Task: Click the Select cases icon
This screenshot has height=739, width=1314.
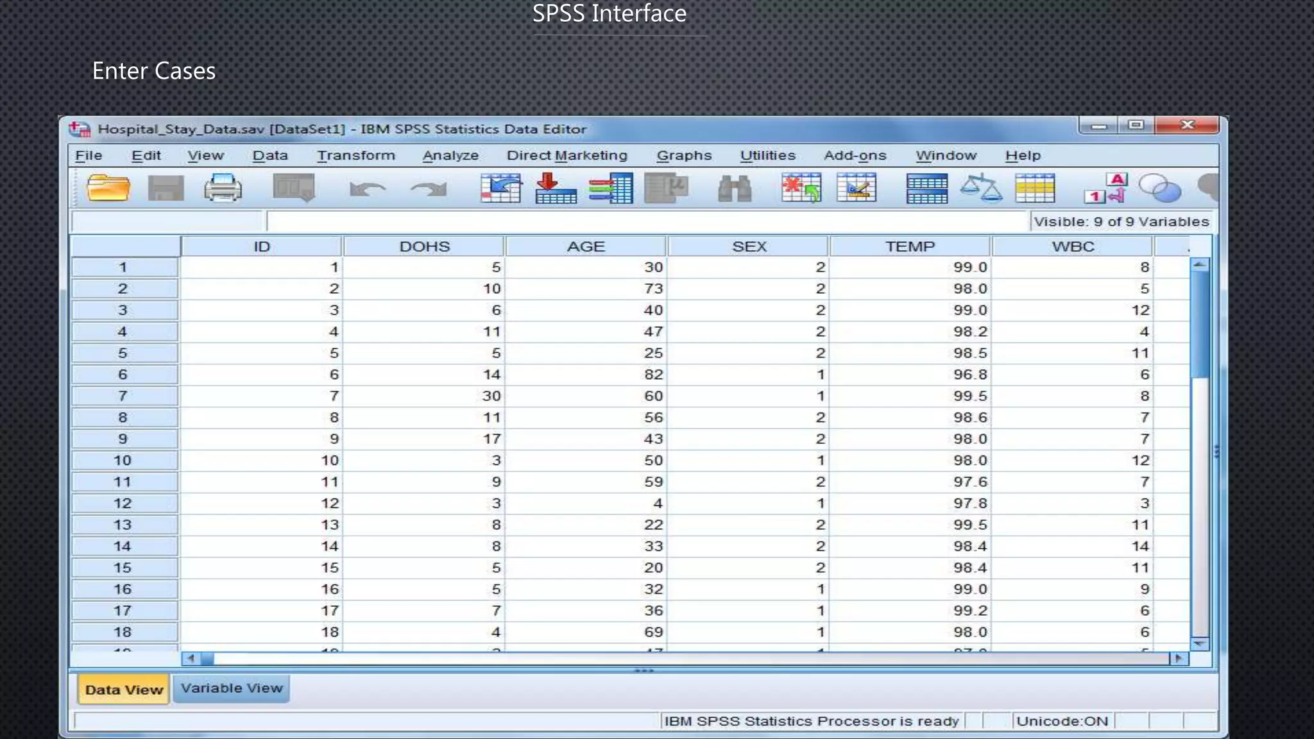Action: coord(1035,189)
